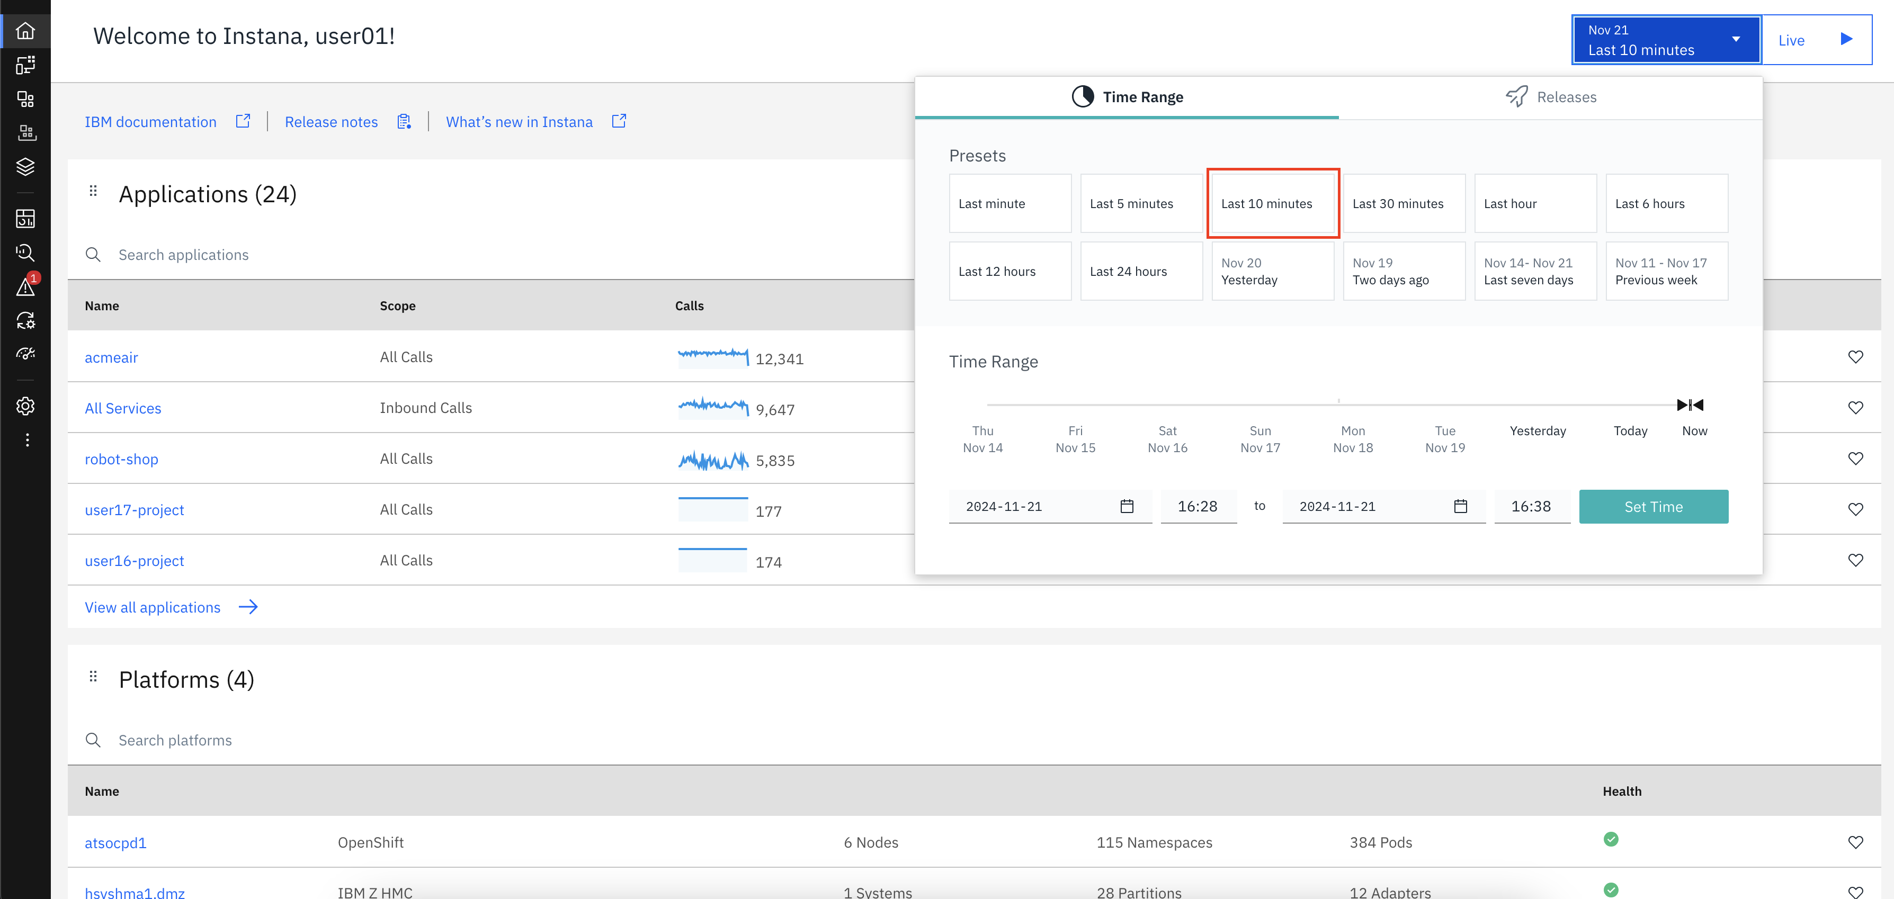
Task: Favorite the acmeair application
Action: pyautogui.click(x=1856, y=356)
